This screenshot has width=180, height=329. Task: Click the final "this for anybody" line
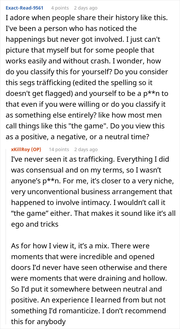tap(39, 322)
